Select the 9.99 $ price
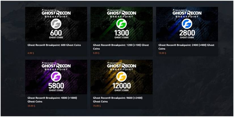Screen dimensions: 234x117 pos(96,53)
